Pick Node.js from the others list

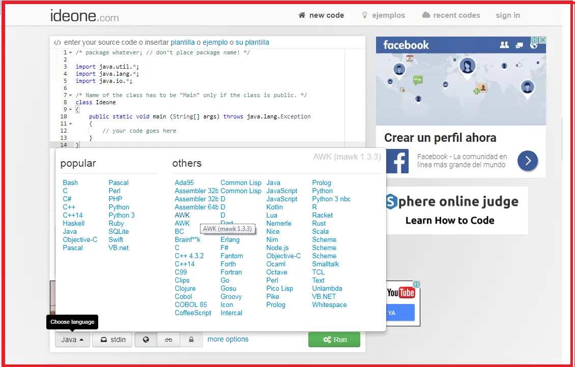click(x=277, y=248)
